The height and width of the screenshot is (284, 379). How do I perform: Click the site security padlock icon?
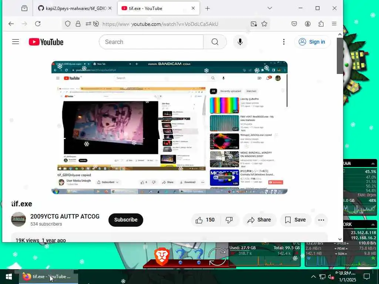[x=78, y=24]
